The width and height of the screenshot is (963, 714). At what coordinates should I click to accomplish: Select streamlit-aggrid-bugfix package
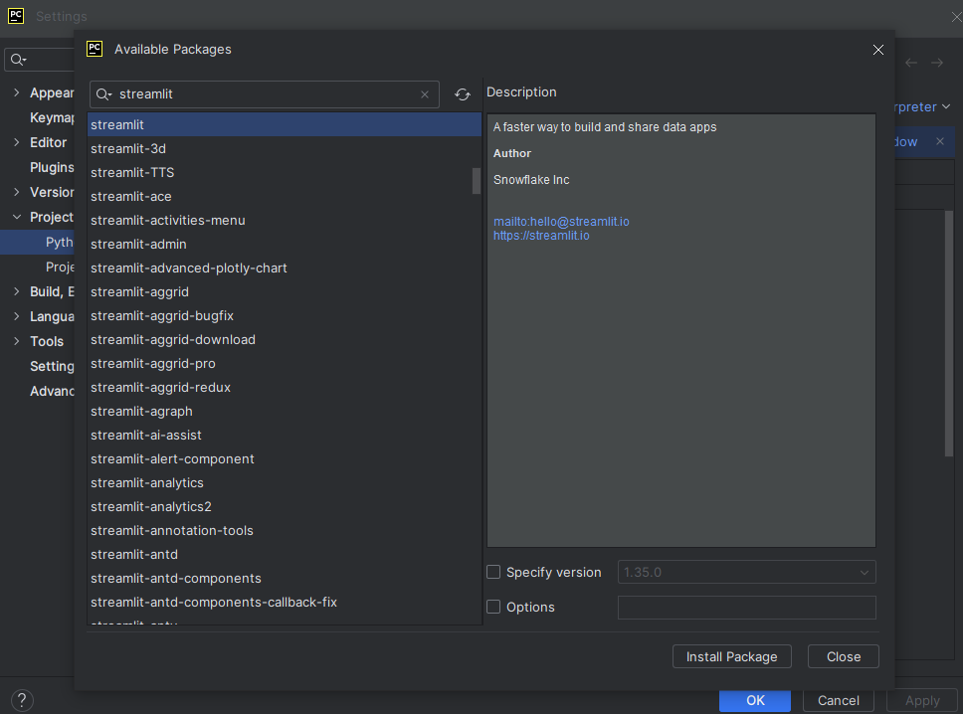coord(285,315)
